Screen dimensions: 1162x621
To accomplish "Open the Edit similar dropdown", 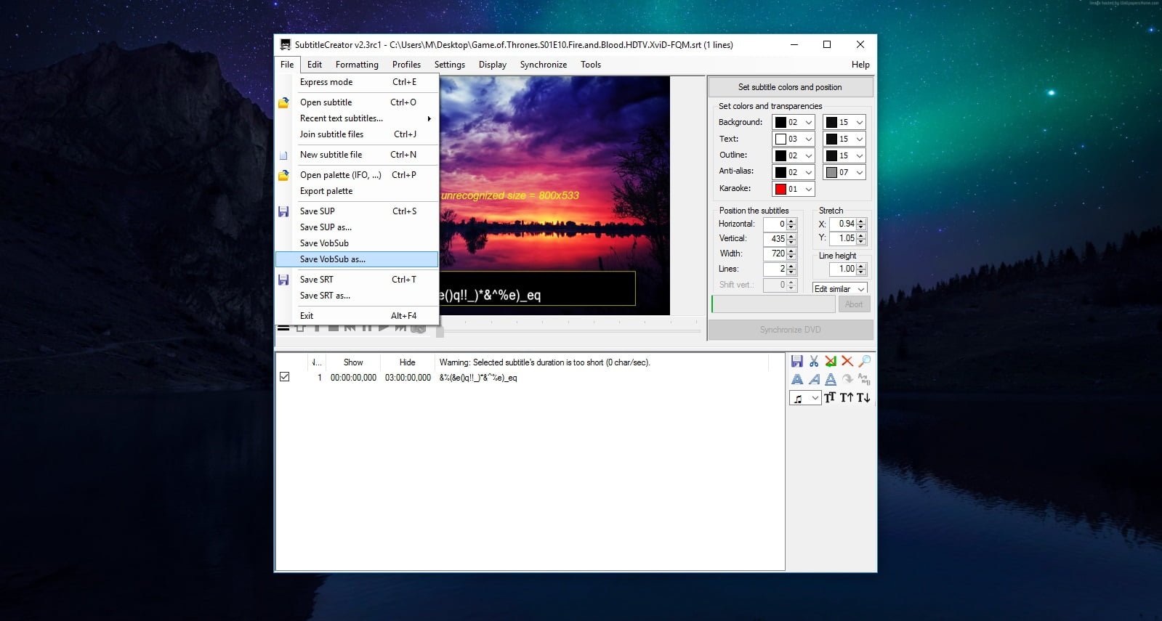I will (x=839, y=288).
